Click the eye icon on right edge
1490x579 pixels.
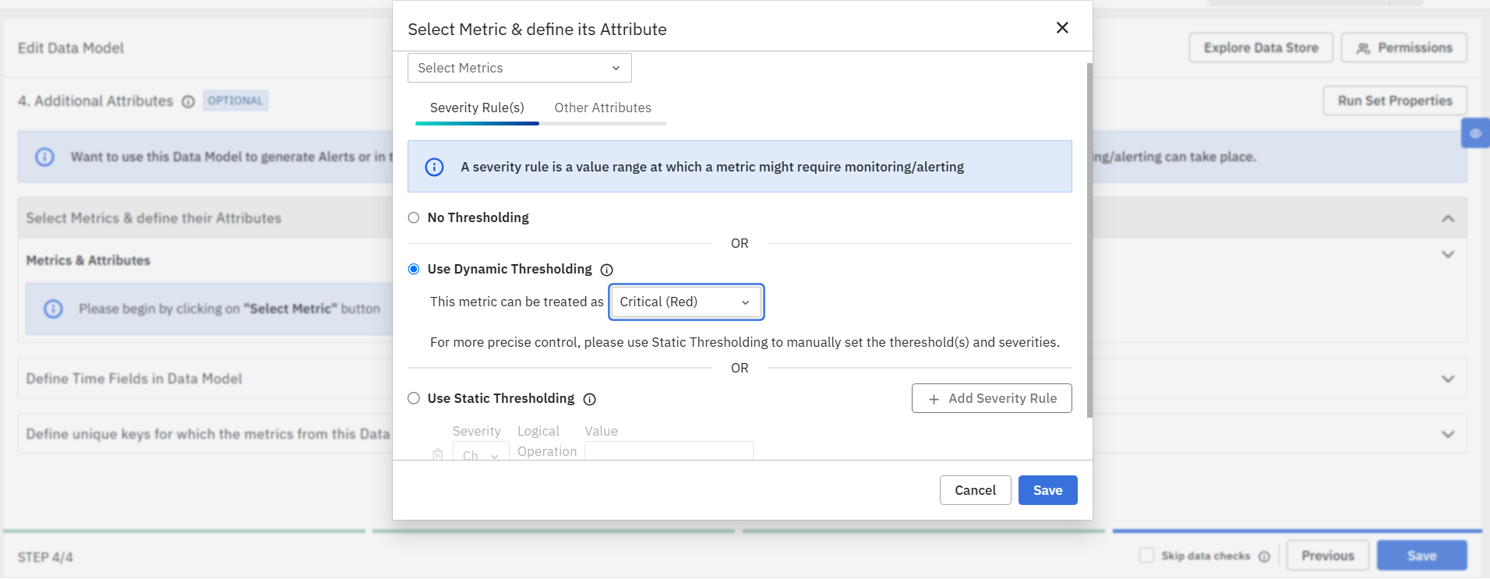click(x=1475, y=133)
